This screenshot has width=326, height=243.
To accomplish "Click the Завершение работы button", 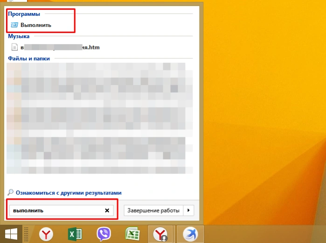I will tap(153, 210).
